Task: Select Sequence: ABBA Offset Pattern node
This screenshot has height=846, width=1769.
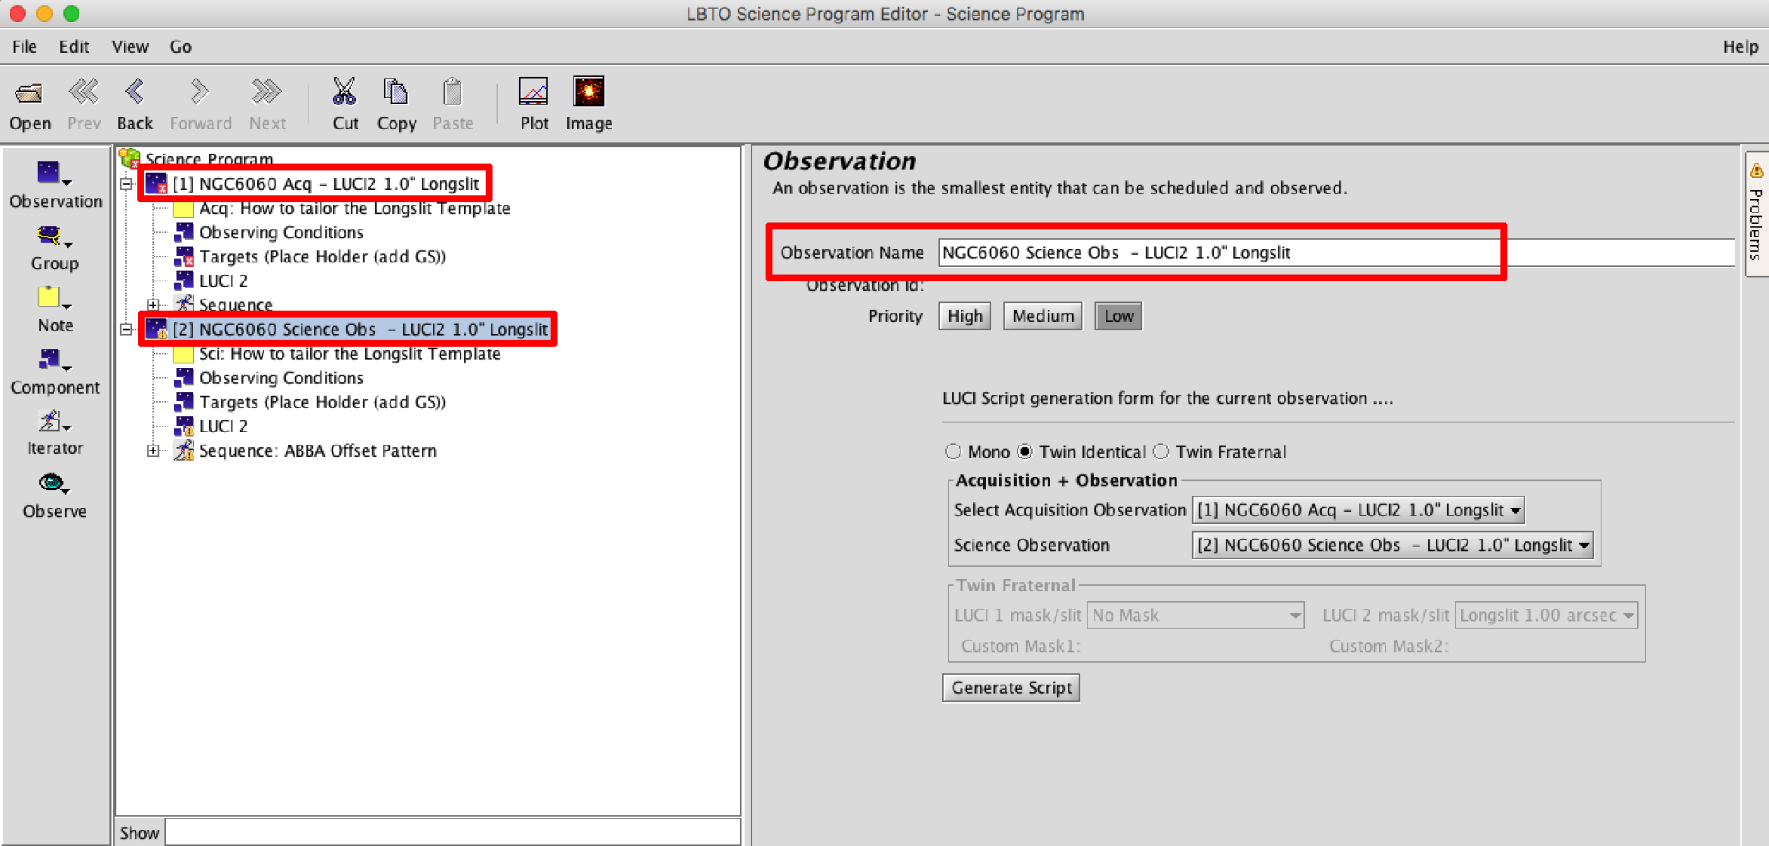Action: [x=318, y=451]
